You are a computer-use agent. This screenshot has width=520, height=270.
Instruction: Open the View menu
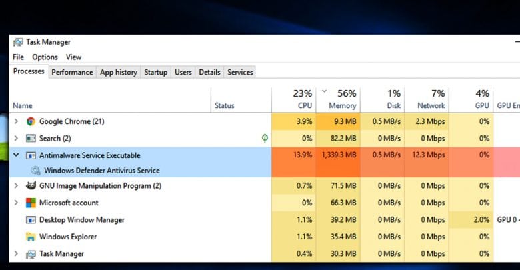click(x=73, y=57)
